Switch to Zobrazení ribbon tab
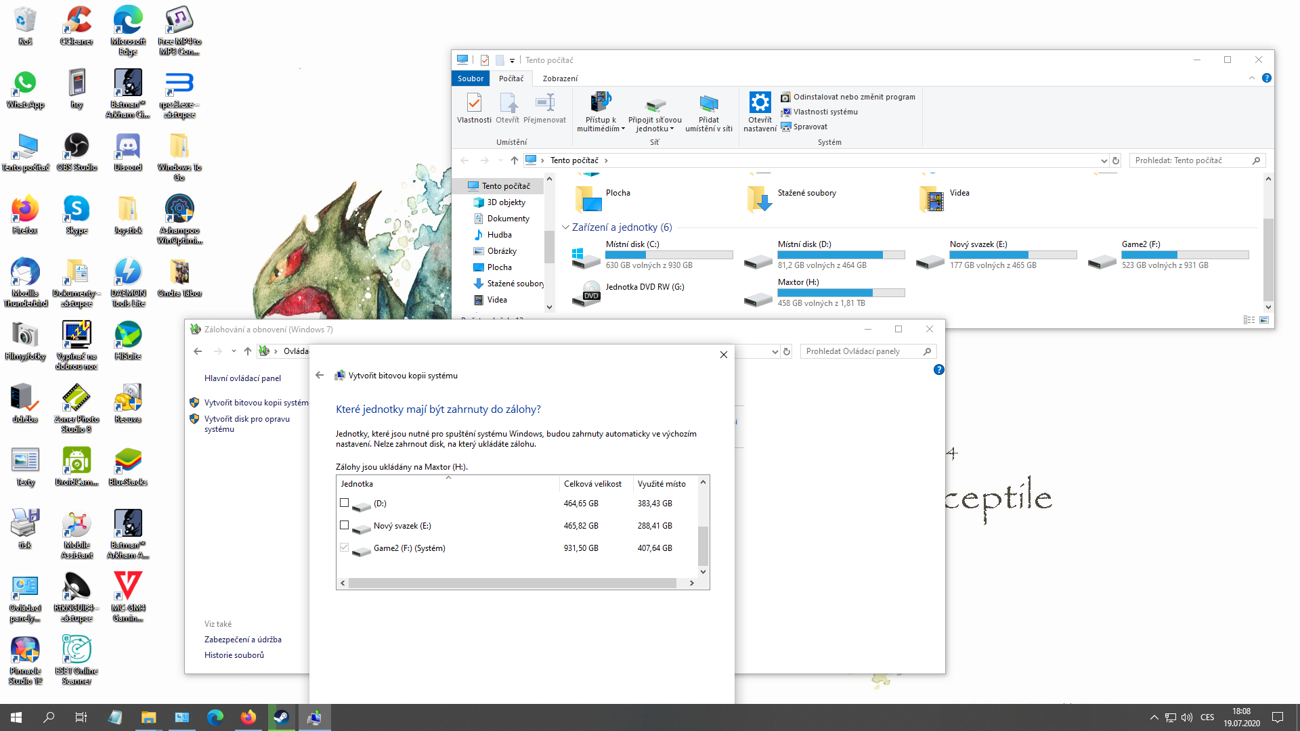Viewport: 1300px width, 731px height. pyautogui.click(x=560, y=79)
